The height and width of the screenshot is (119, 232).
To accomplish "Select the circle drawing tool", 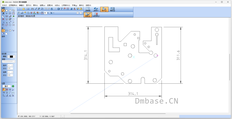I will click(7, 11).
